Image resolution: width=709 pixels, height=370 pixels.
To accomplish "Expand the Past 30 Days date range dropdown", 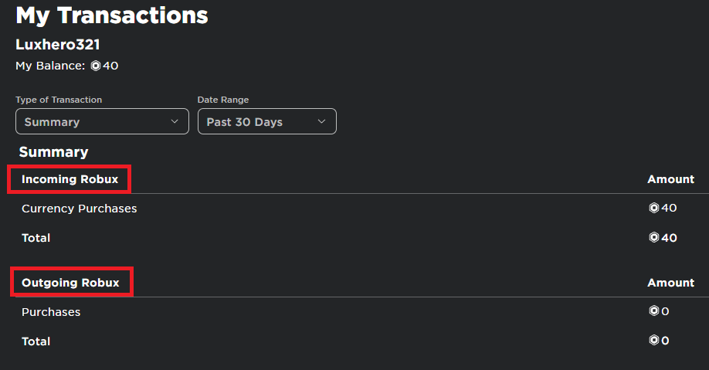I will (x=266, y=122).
